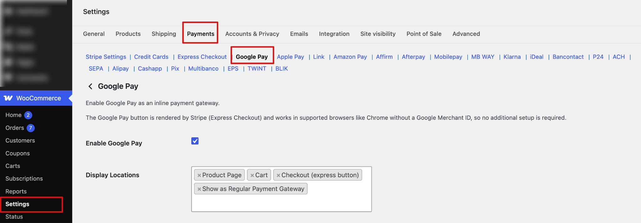Remove the Cart location tag
Viewport: 641px width, 223px height.
point(252,175)
